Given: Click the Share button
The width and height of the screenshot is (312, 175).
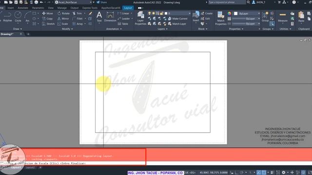Looking at the screenshot, I should (x=102, y=2).
